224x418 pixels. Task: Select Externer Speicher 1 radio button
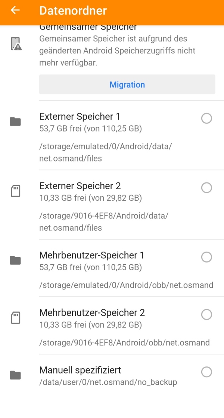click(206, 119)
